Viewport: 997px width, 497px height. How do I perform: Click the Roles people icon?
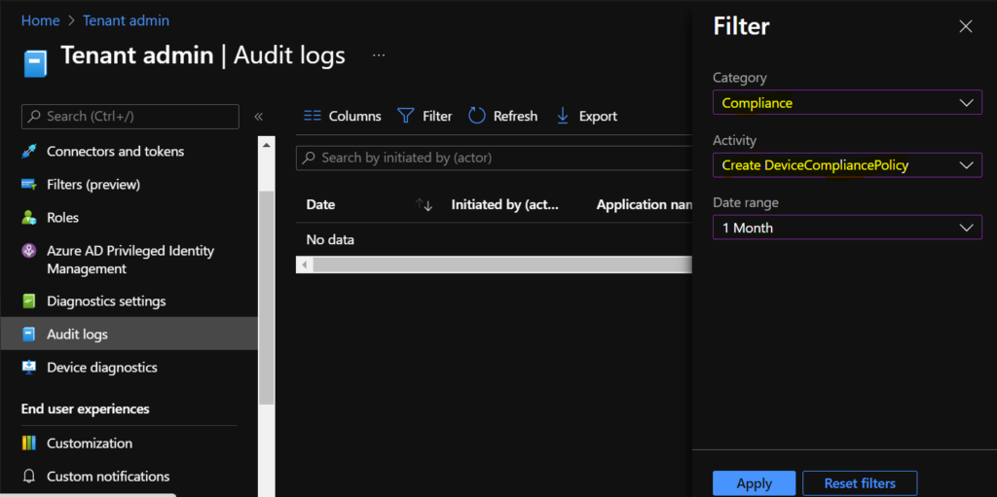tap(28, 217)
